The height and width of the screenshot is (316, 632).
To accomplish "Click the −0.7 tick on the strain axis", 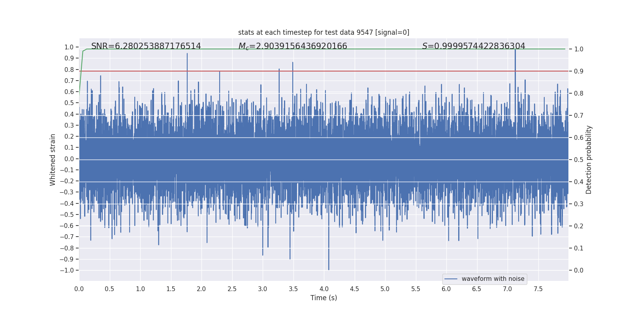I will 67,237.
